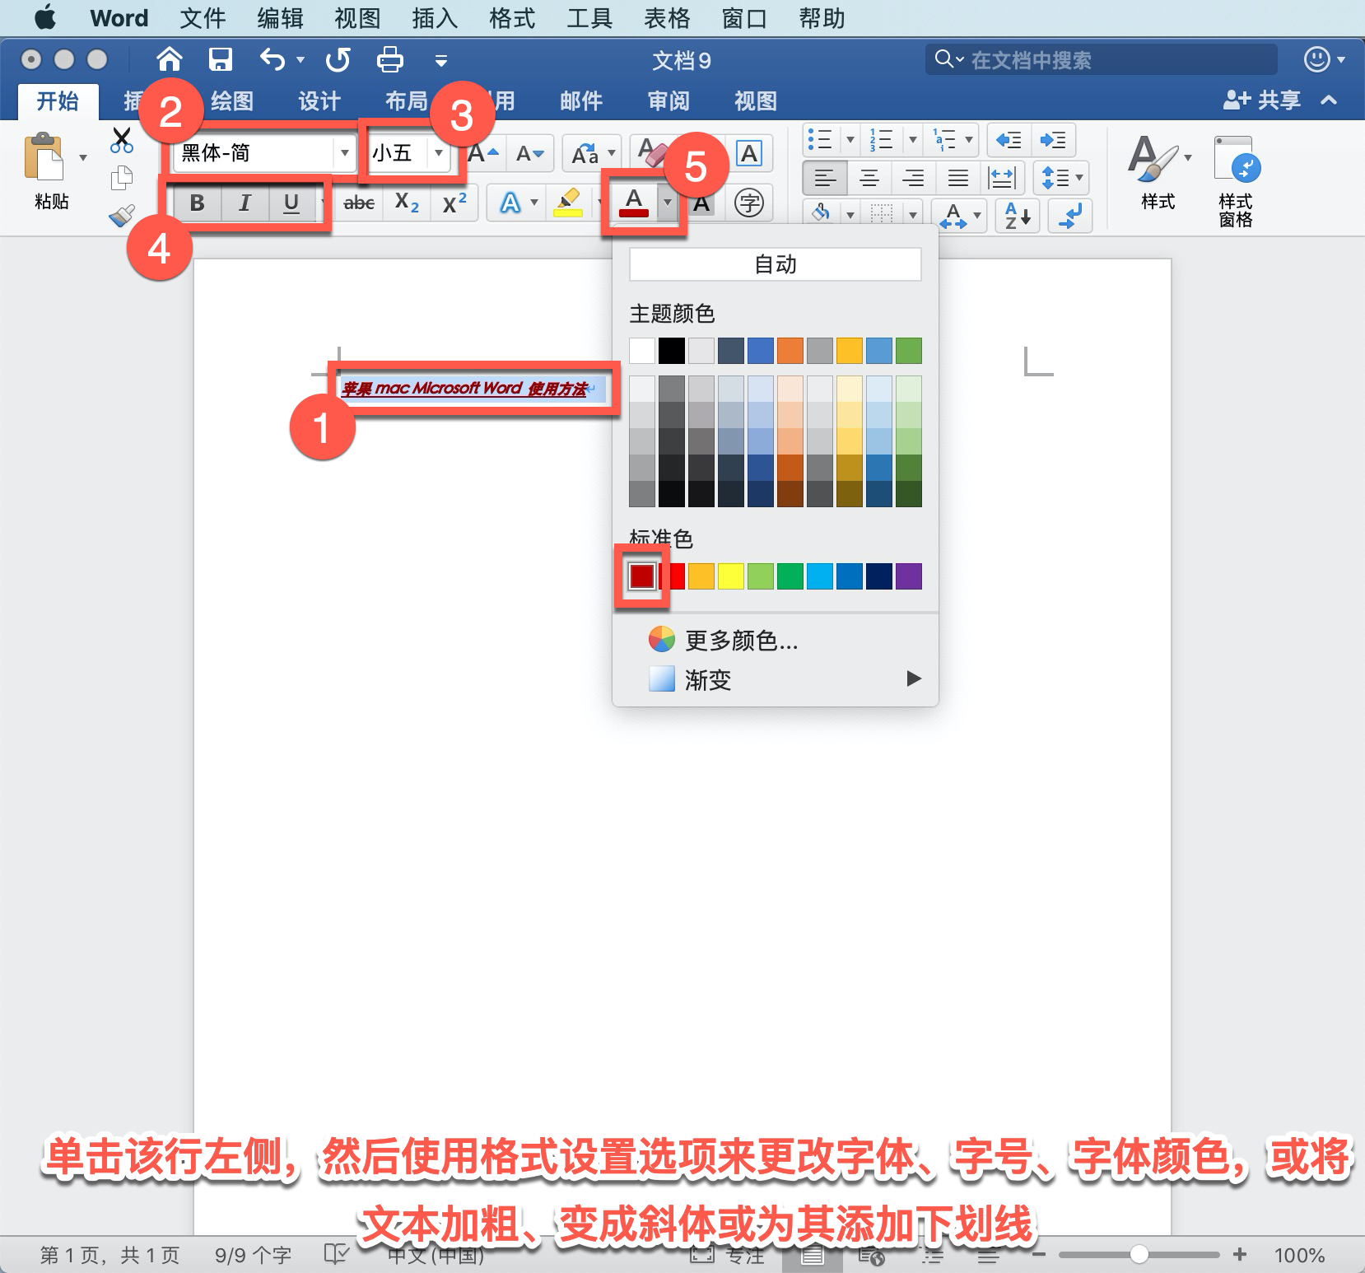
Task: Decrease paragraph indent
Action: pos(1009,140)
